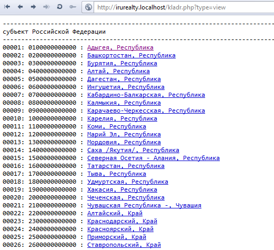The image size is (274, 250).
Task: Open the Приморский, Край link
Action: [117, 237]
